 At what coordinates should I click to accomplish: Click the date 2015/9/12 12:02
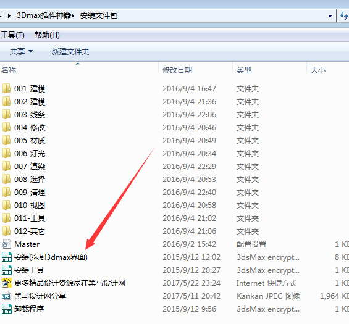pos(191,257)
